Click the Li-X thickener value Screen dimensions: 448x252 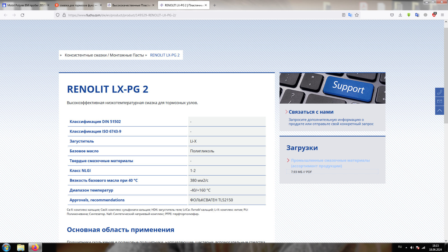[x=193, y=141]
